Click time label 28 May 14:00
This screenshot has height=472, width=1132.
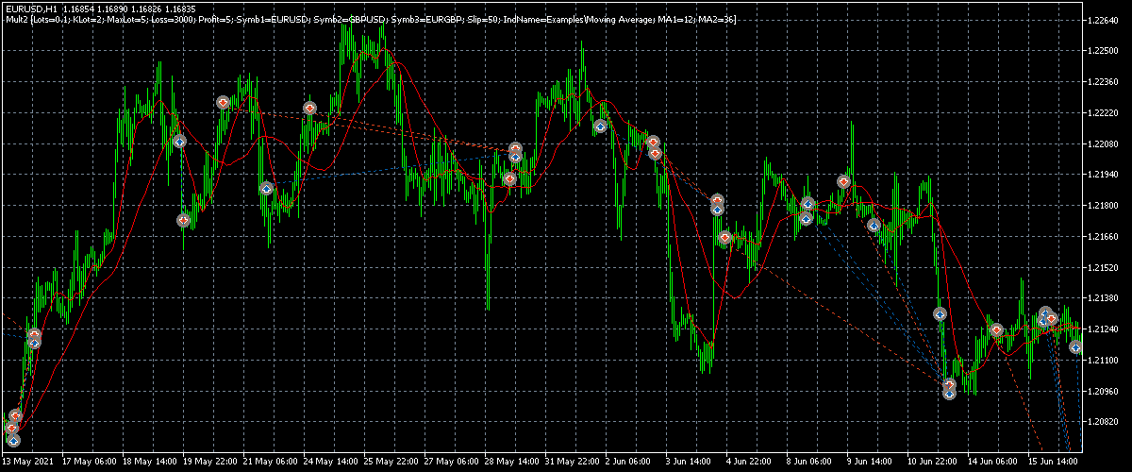tap(512, 463)
